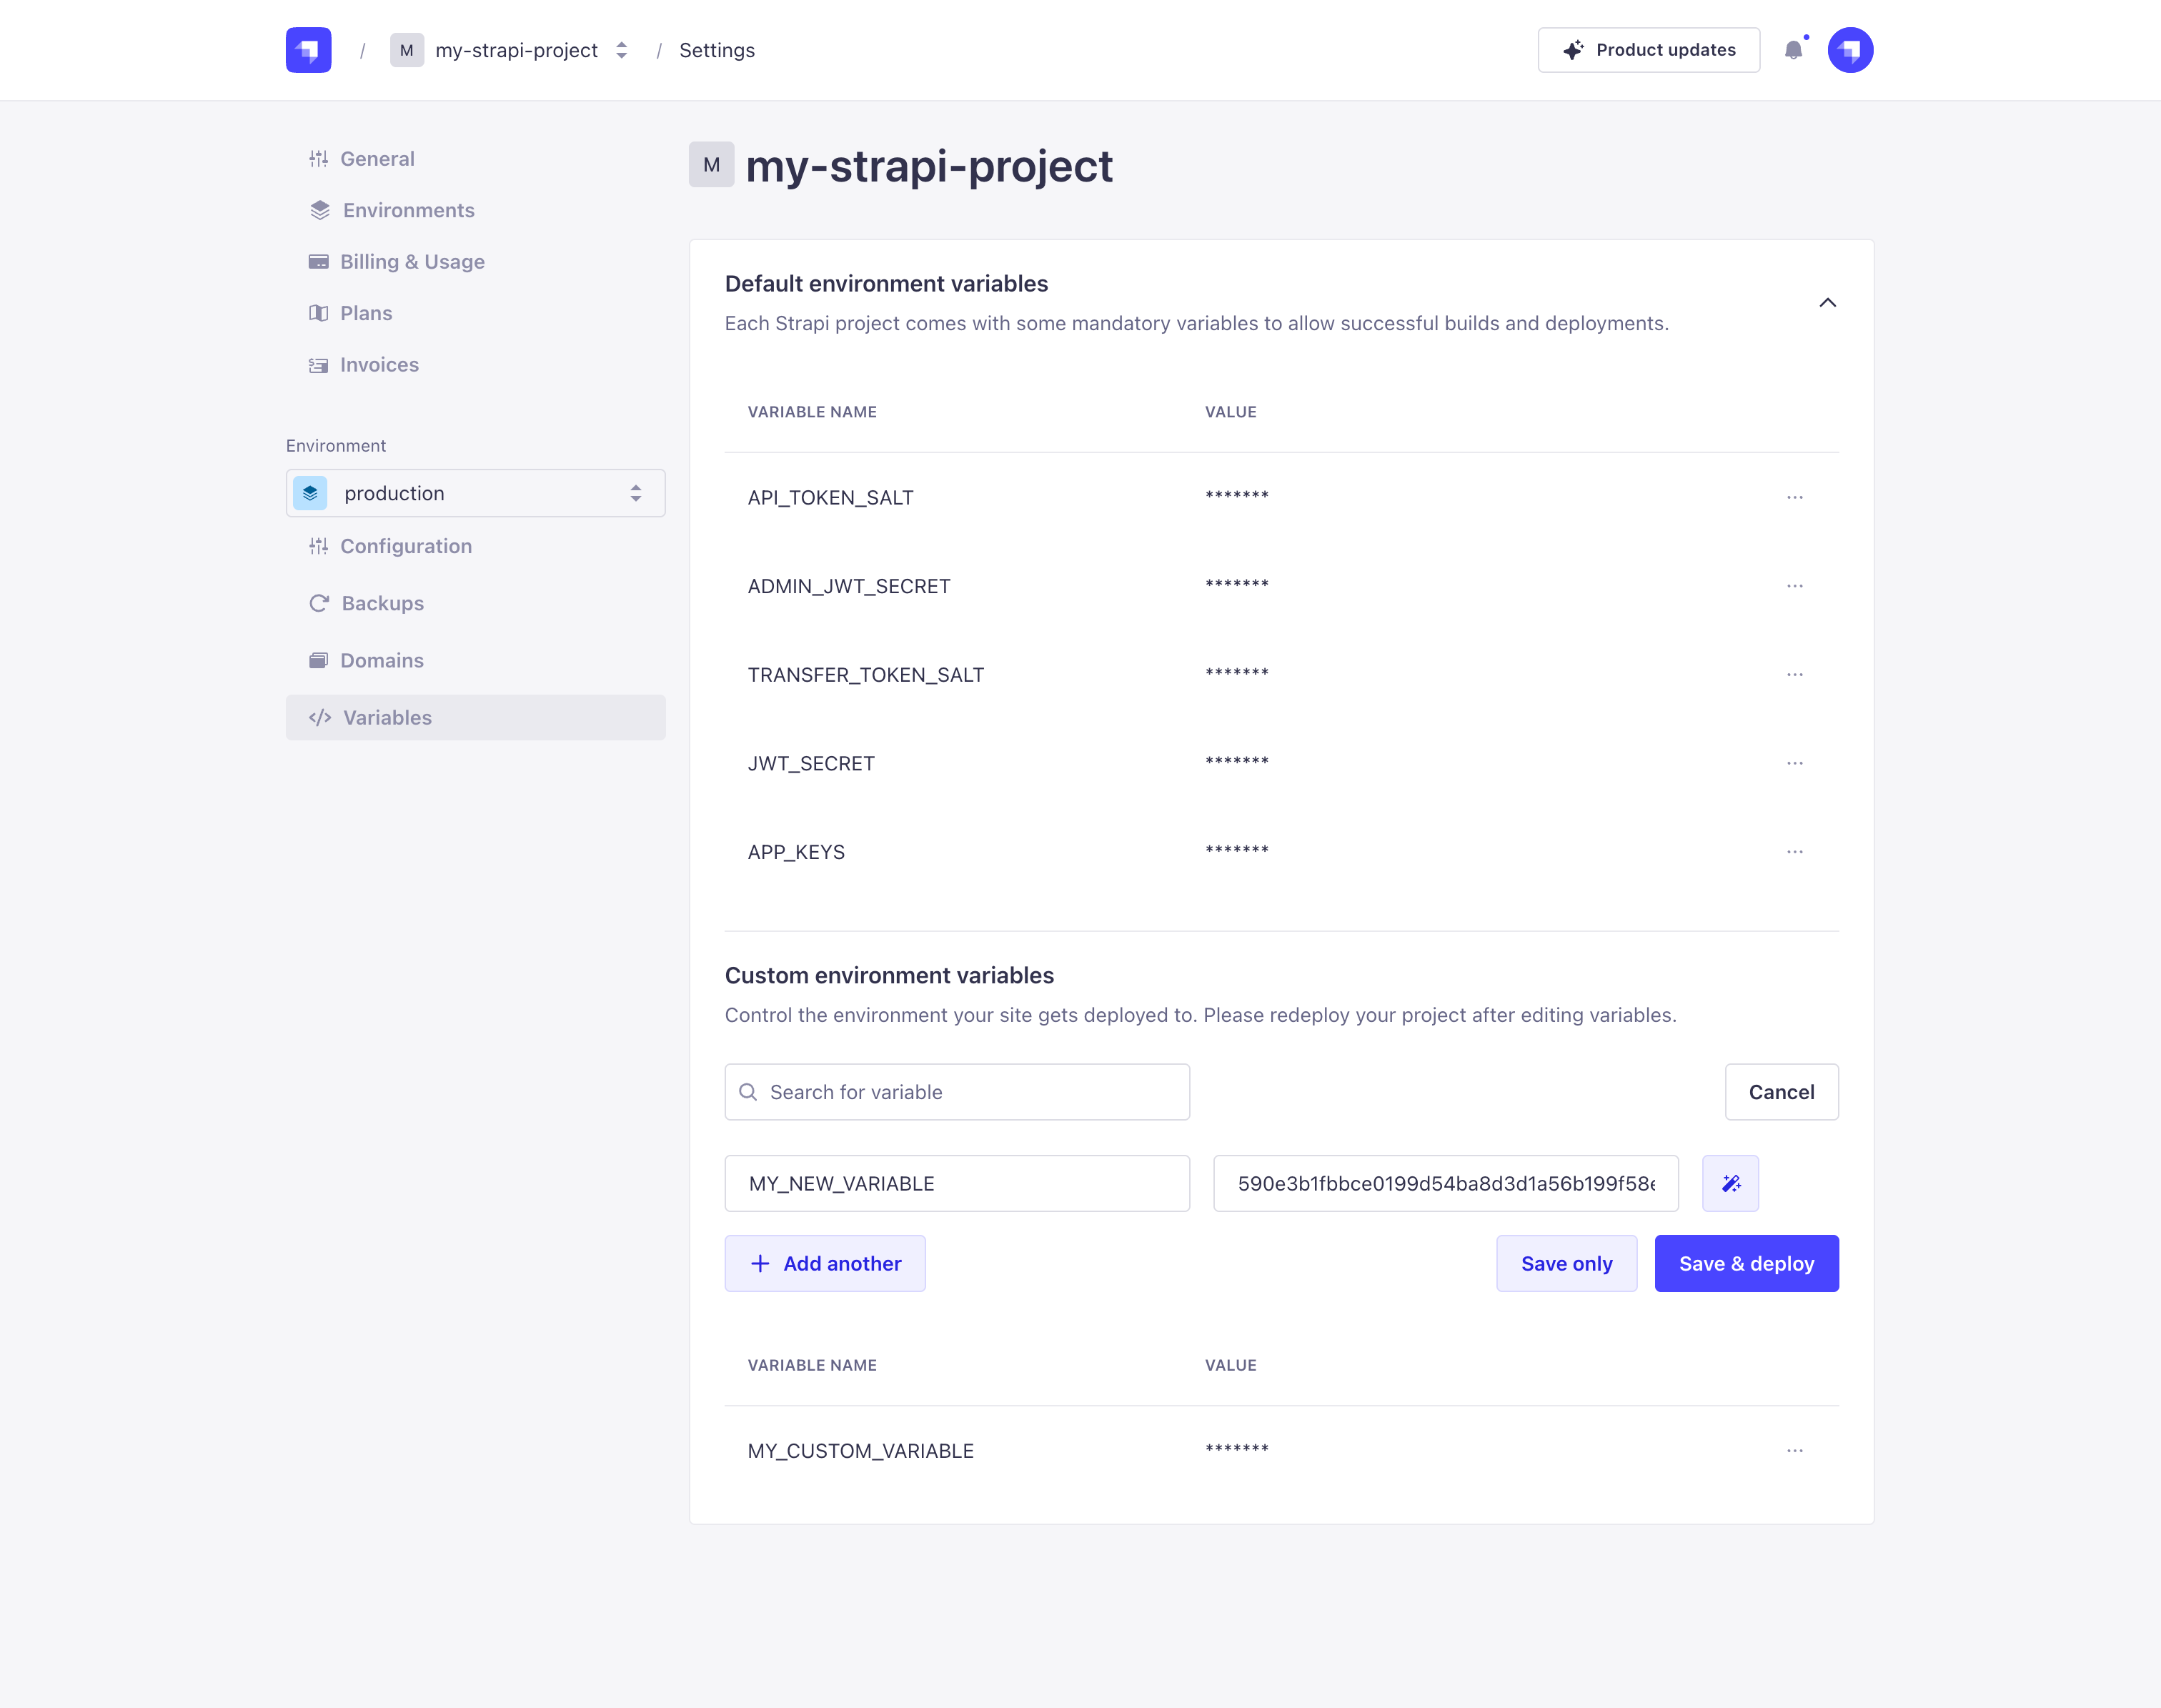Open options menu for JWT_SECRET
Image resolution: width=2161 pixels, height=1708 pixels.
point(1795,762)
